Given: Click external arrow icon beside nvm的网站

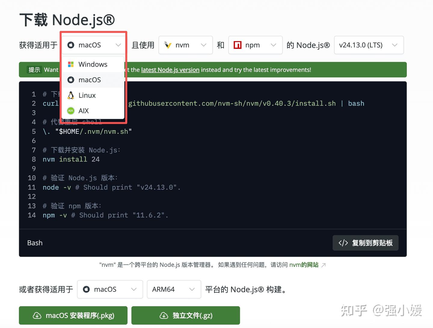Looking at the screenshot, I should pyautogui.click(x=324, y=265).
